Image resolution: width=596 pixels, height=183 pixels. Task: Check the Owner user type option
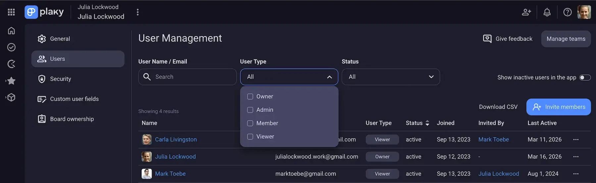click(x=250, y=97)
